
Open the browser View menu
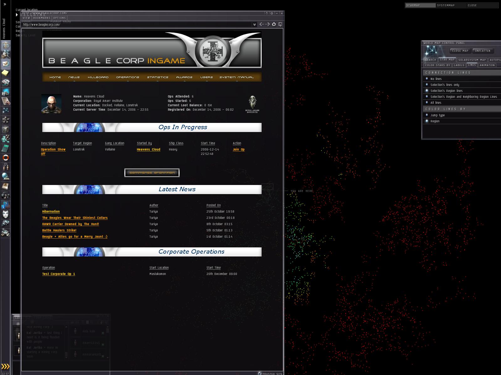tap(26, 18)
